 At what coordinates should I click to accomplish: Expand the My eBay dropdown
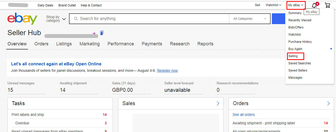pyautogui.click(x=296, y=5)
